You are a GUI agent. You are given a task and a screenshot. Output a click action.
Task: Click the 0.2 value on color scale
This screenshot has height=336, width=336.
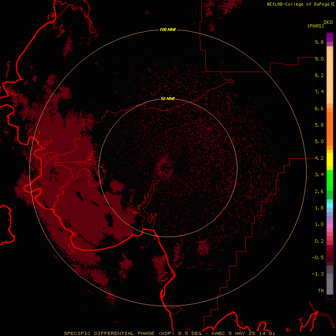point(319,241)
